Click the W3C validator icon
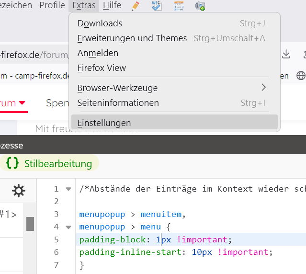Screen dimensions: 306x274 click(x=157, y=6)
